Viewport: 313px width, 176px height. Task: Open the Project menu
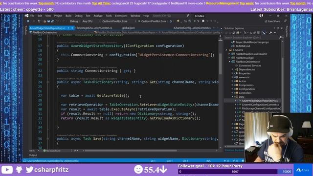tap(58, 16)
